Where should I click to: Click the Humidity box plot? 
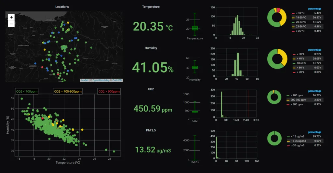195,67
